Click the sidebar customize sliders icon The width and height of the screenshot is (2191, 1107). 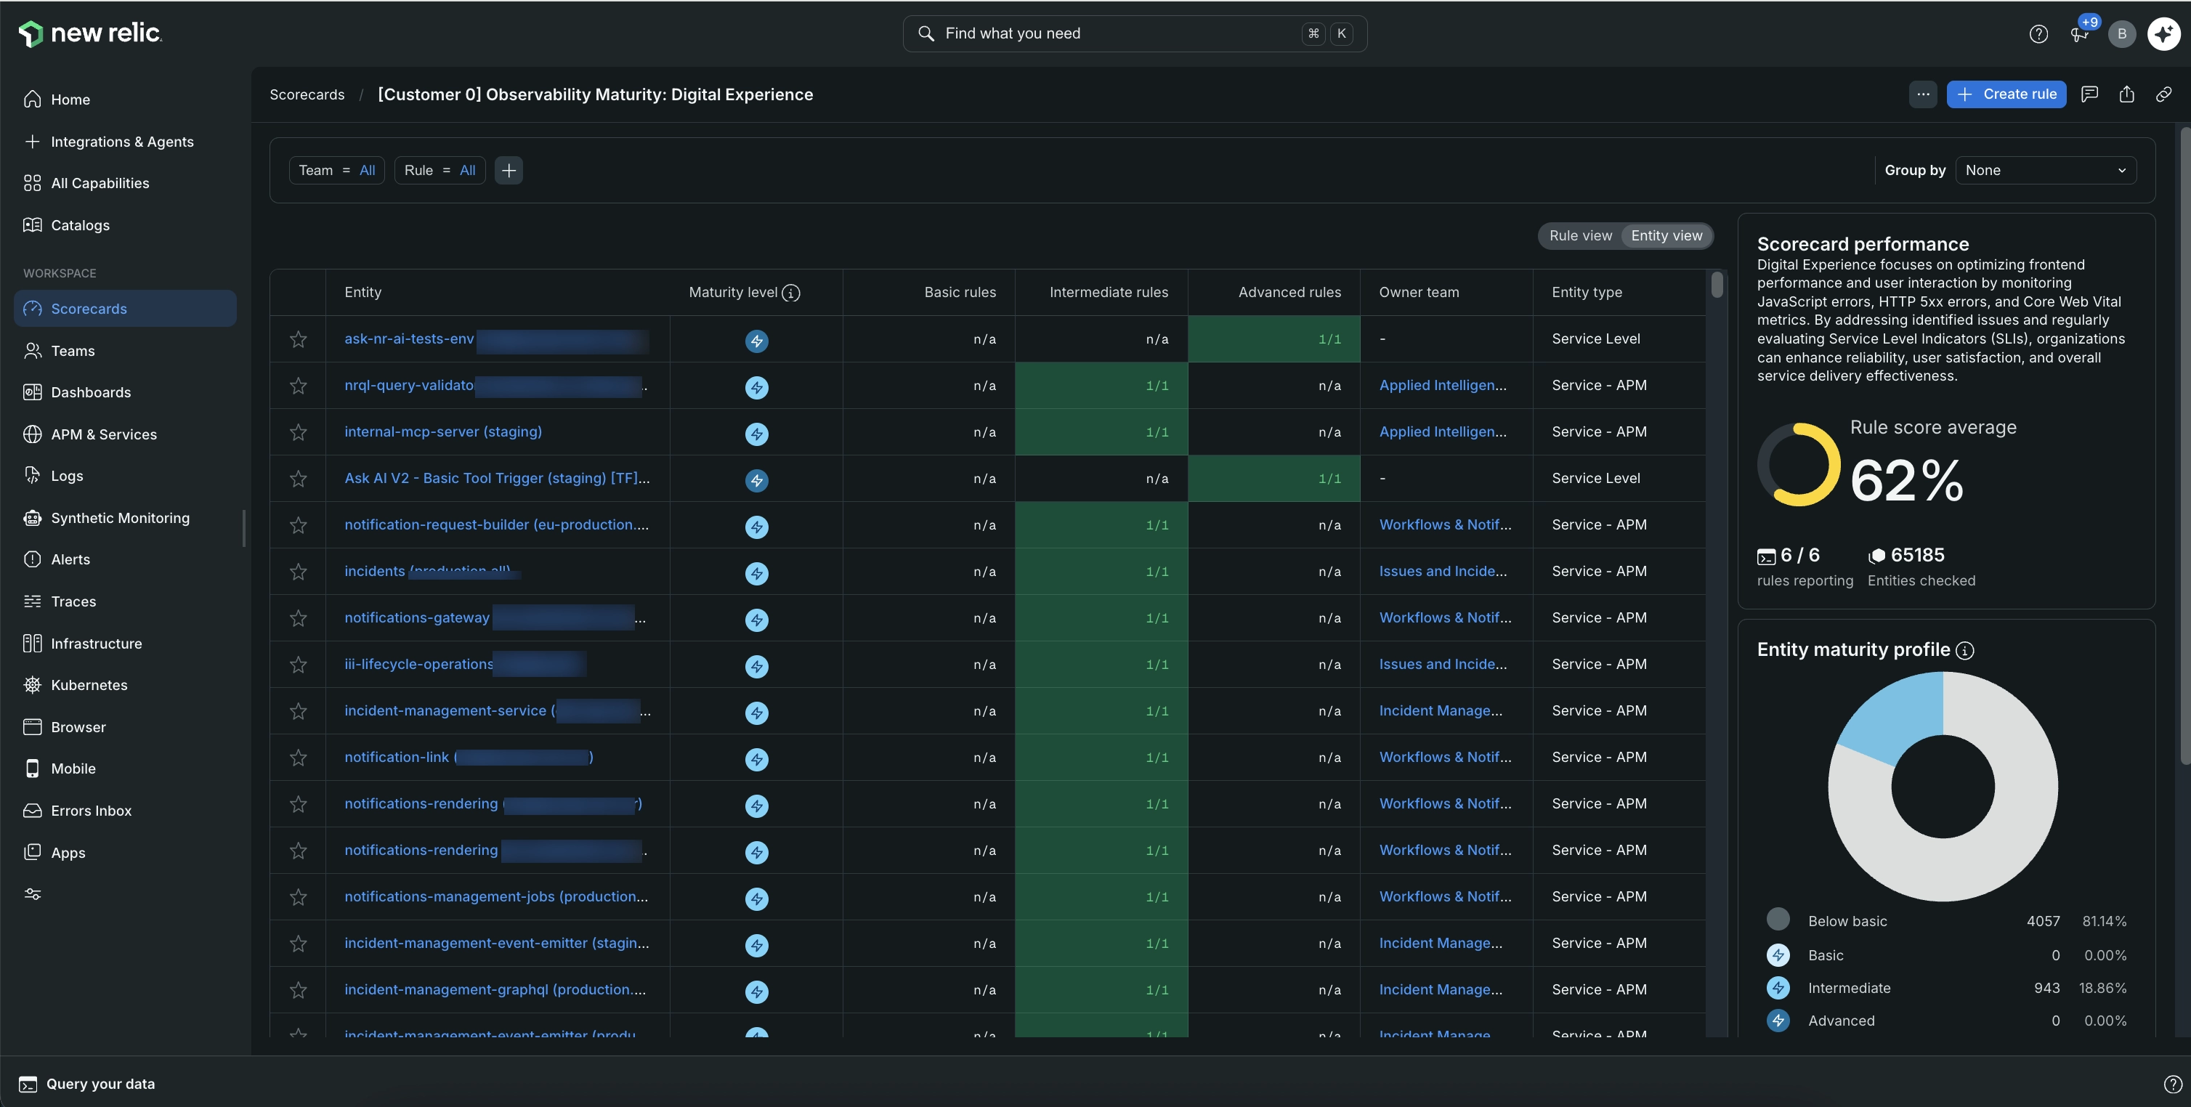pyautogui.click(x=32, y=894)
